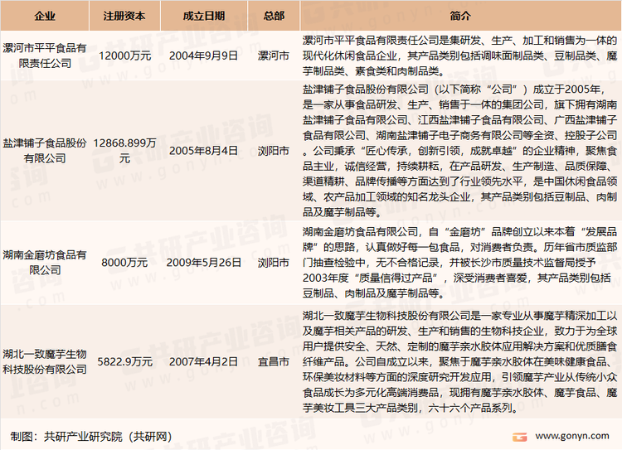Select the date 2005年8月4日

coord(203,151)
